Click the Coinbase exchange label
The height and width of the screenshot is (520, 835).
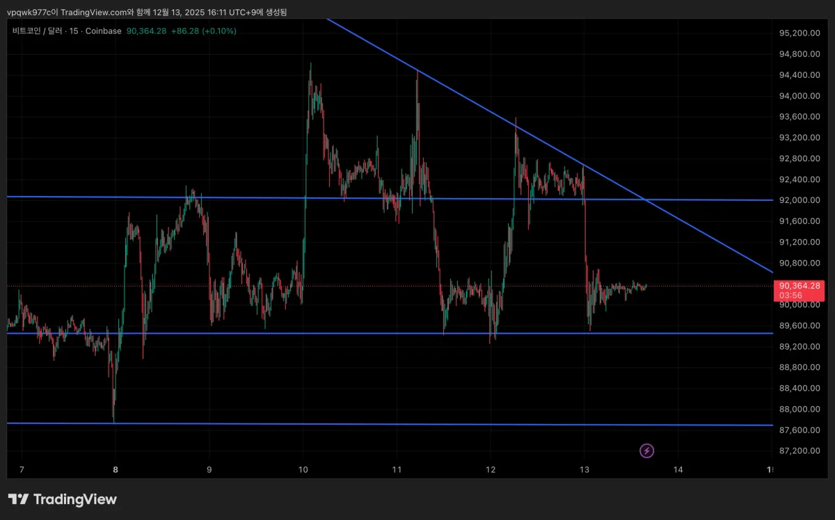pos(105,31)
